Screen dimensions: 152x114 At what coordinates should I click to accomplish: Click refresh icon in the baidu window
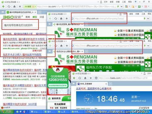coord(80,78)
